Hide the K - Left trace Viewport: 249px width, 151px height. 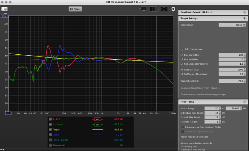pos(50,119)
